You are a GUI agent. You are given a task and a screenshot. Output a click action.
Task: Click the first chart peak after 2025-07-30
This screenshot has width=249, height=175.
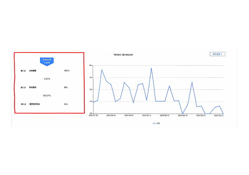tap(102, 70)
